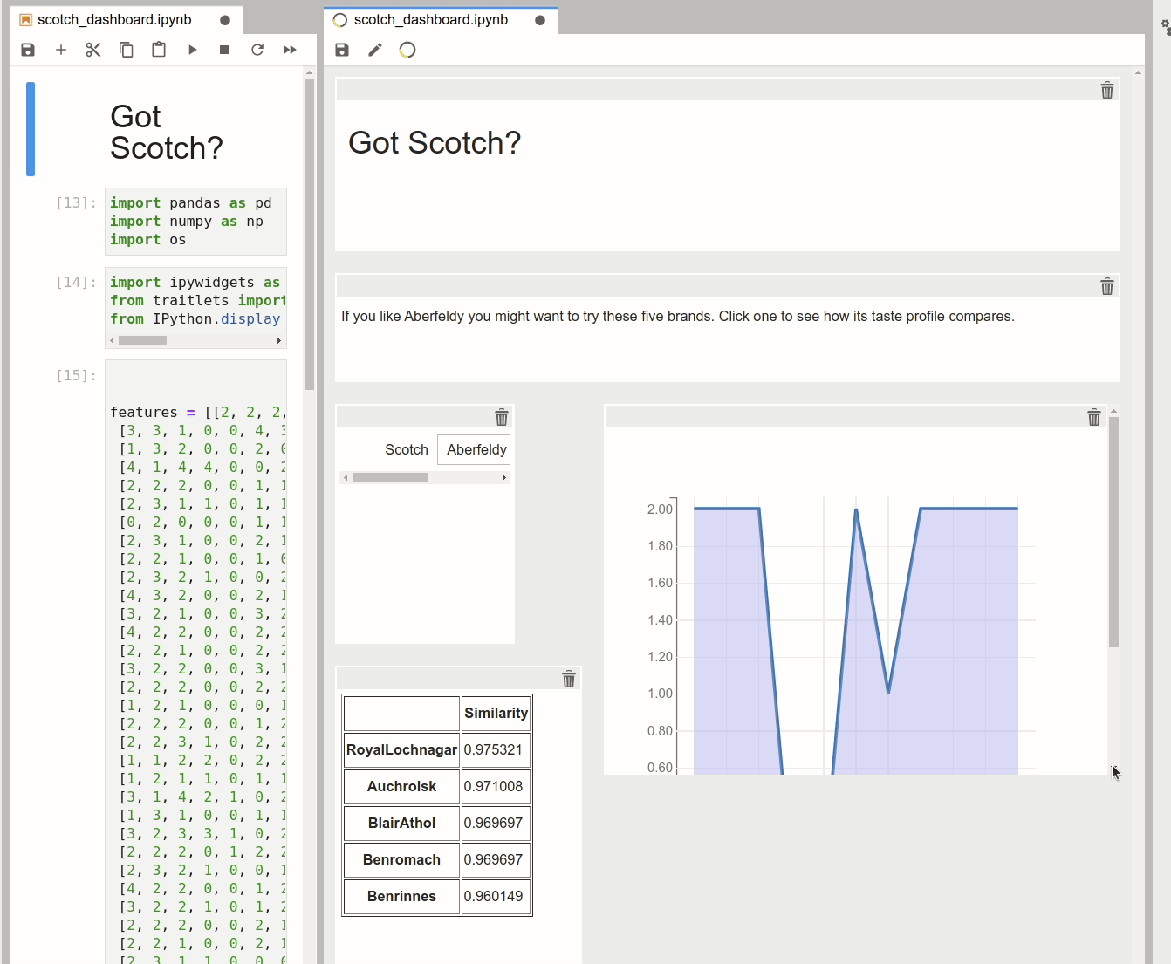The width and height of the screenshot is (1171, 964).
Task: Save the notebook in the left panel
Action: pyautogui.click(x=27, y=50)
